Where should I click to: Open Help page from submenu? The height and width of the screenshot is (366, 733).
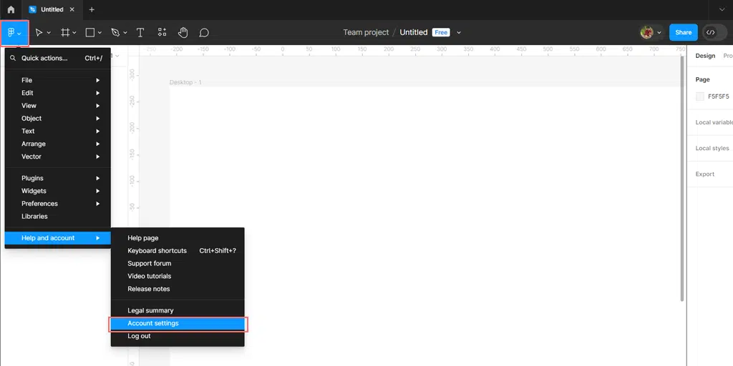[178, 238]
